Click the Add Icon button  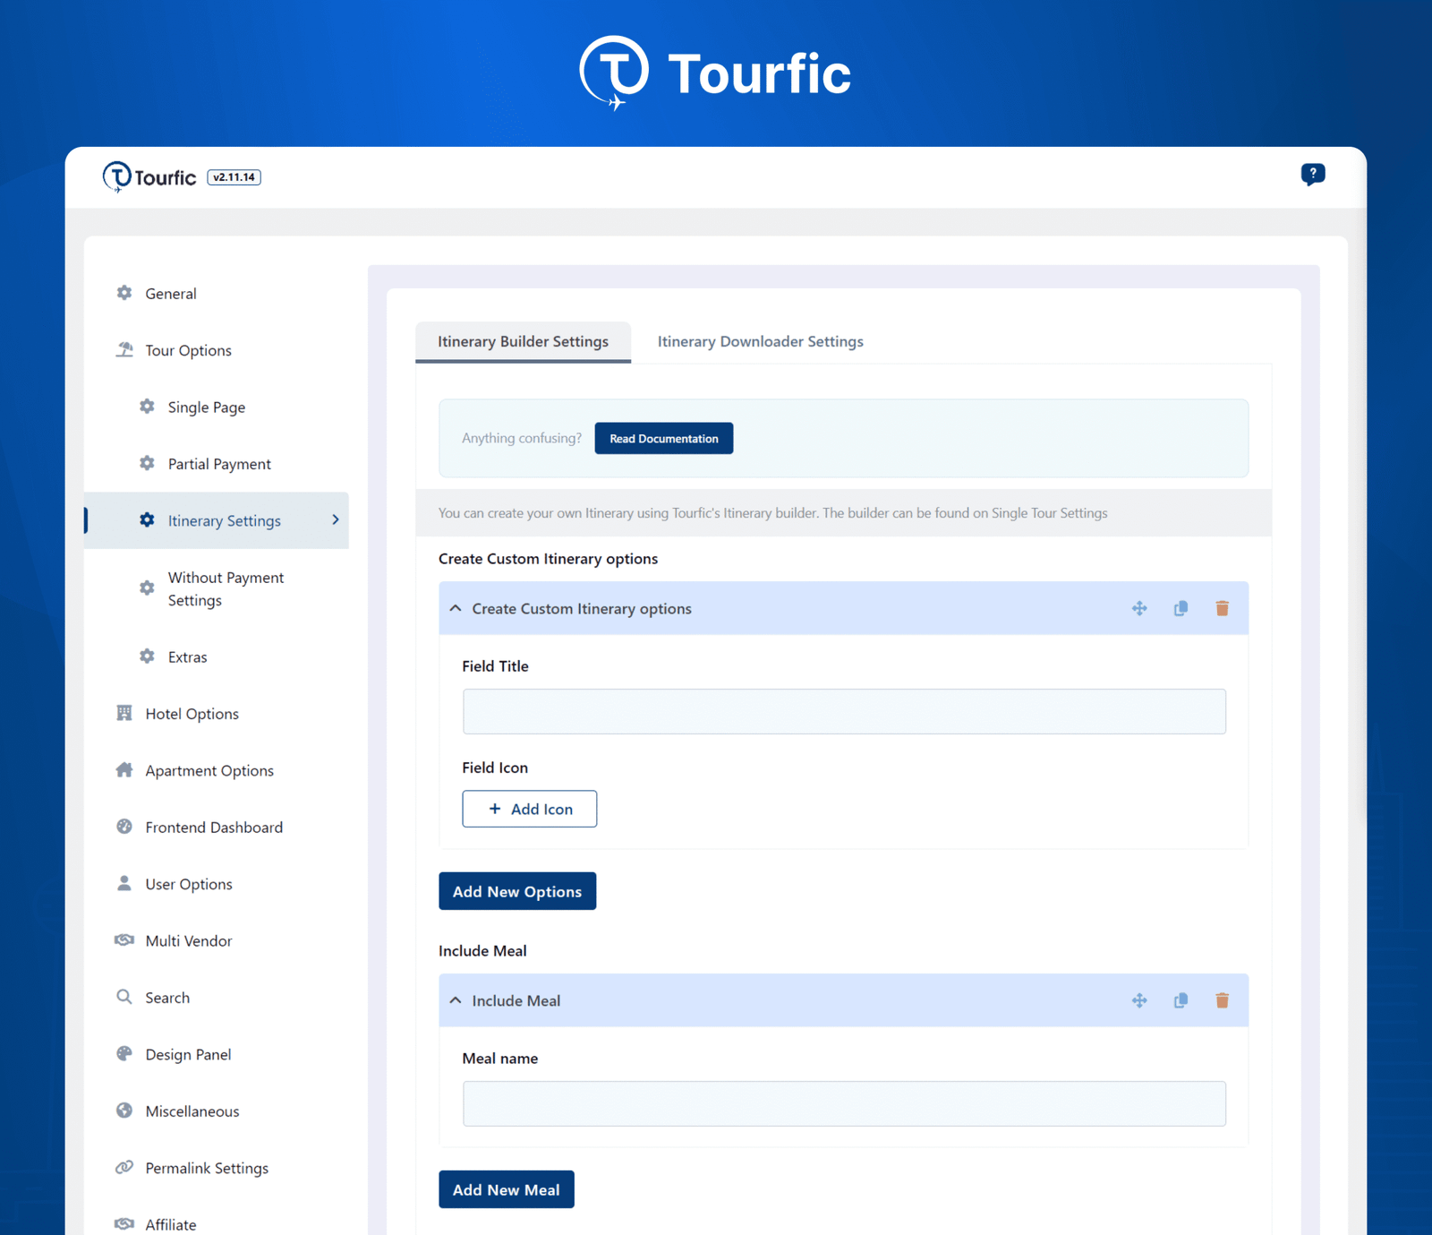(x=530, y=809)
